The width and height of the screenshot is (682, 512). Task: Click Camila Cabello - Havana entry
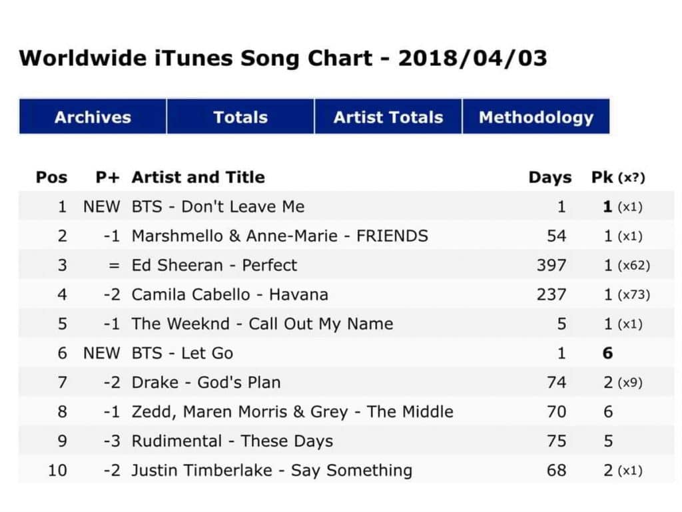(230, 294)
